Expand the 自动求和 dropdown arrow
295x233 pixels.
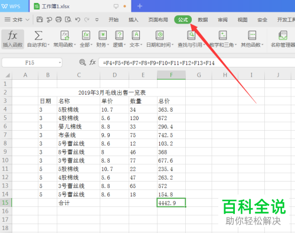click(48, 45)
